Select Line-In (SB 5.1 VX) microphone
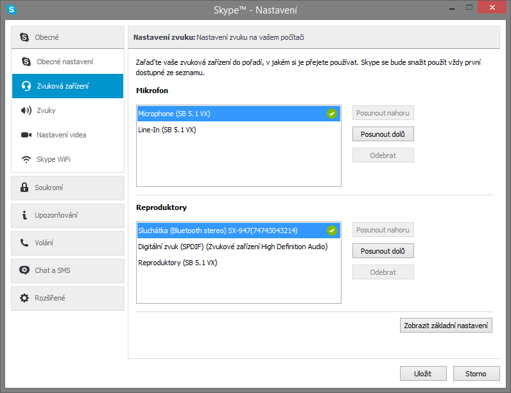 pos(239,130)
